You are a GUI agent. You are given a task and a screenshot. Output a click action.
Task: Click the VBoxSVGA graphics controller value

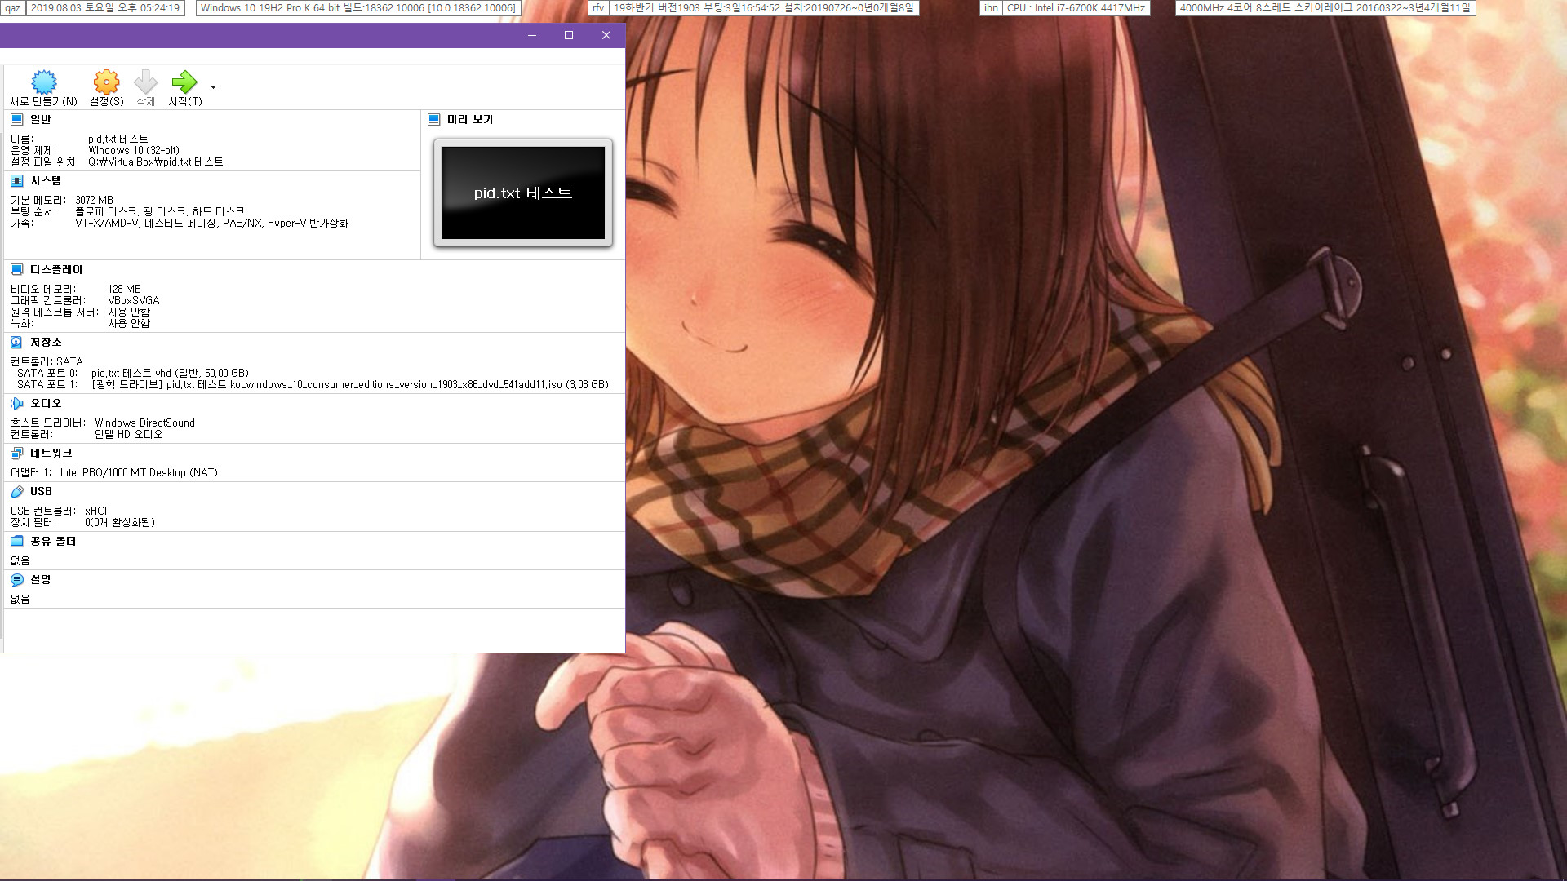(x=134, y=301)
